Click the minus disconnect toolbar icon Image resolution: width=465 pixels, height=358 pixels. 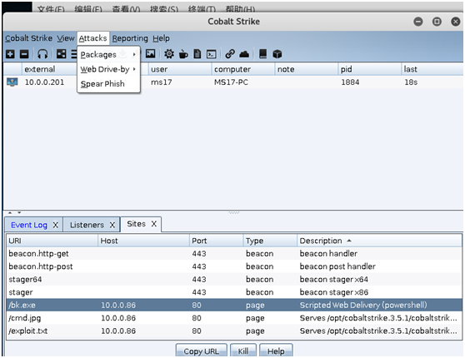24,54
